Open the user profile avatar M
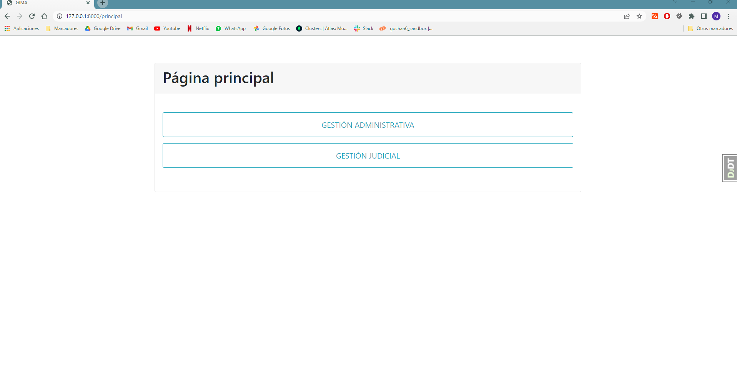The image size is (737, 391). coord(716,16)
